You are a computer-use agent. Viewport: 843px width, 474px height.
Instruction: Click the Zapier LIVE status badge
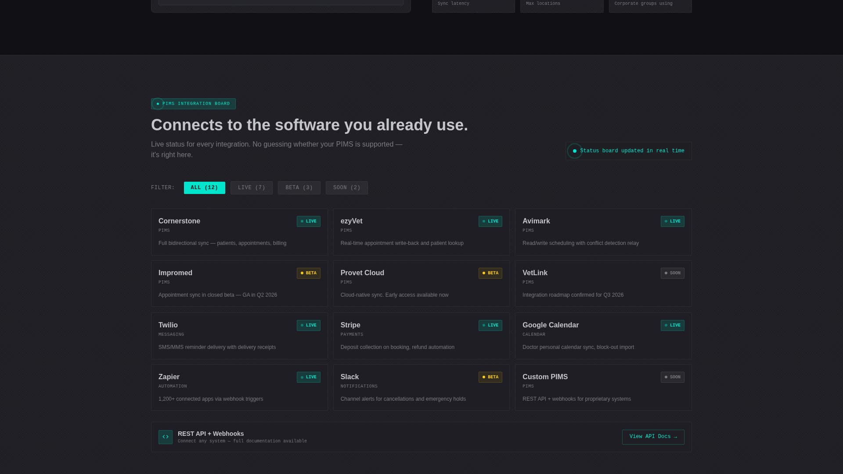[x=308, y=377]
